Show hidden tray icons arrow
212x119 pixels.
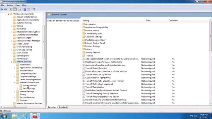187,116
